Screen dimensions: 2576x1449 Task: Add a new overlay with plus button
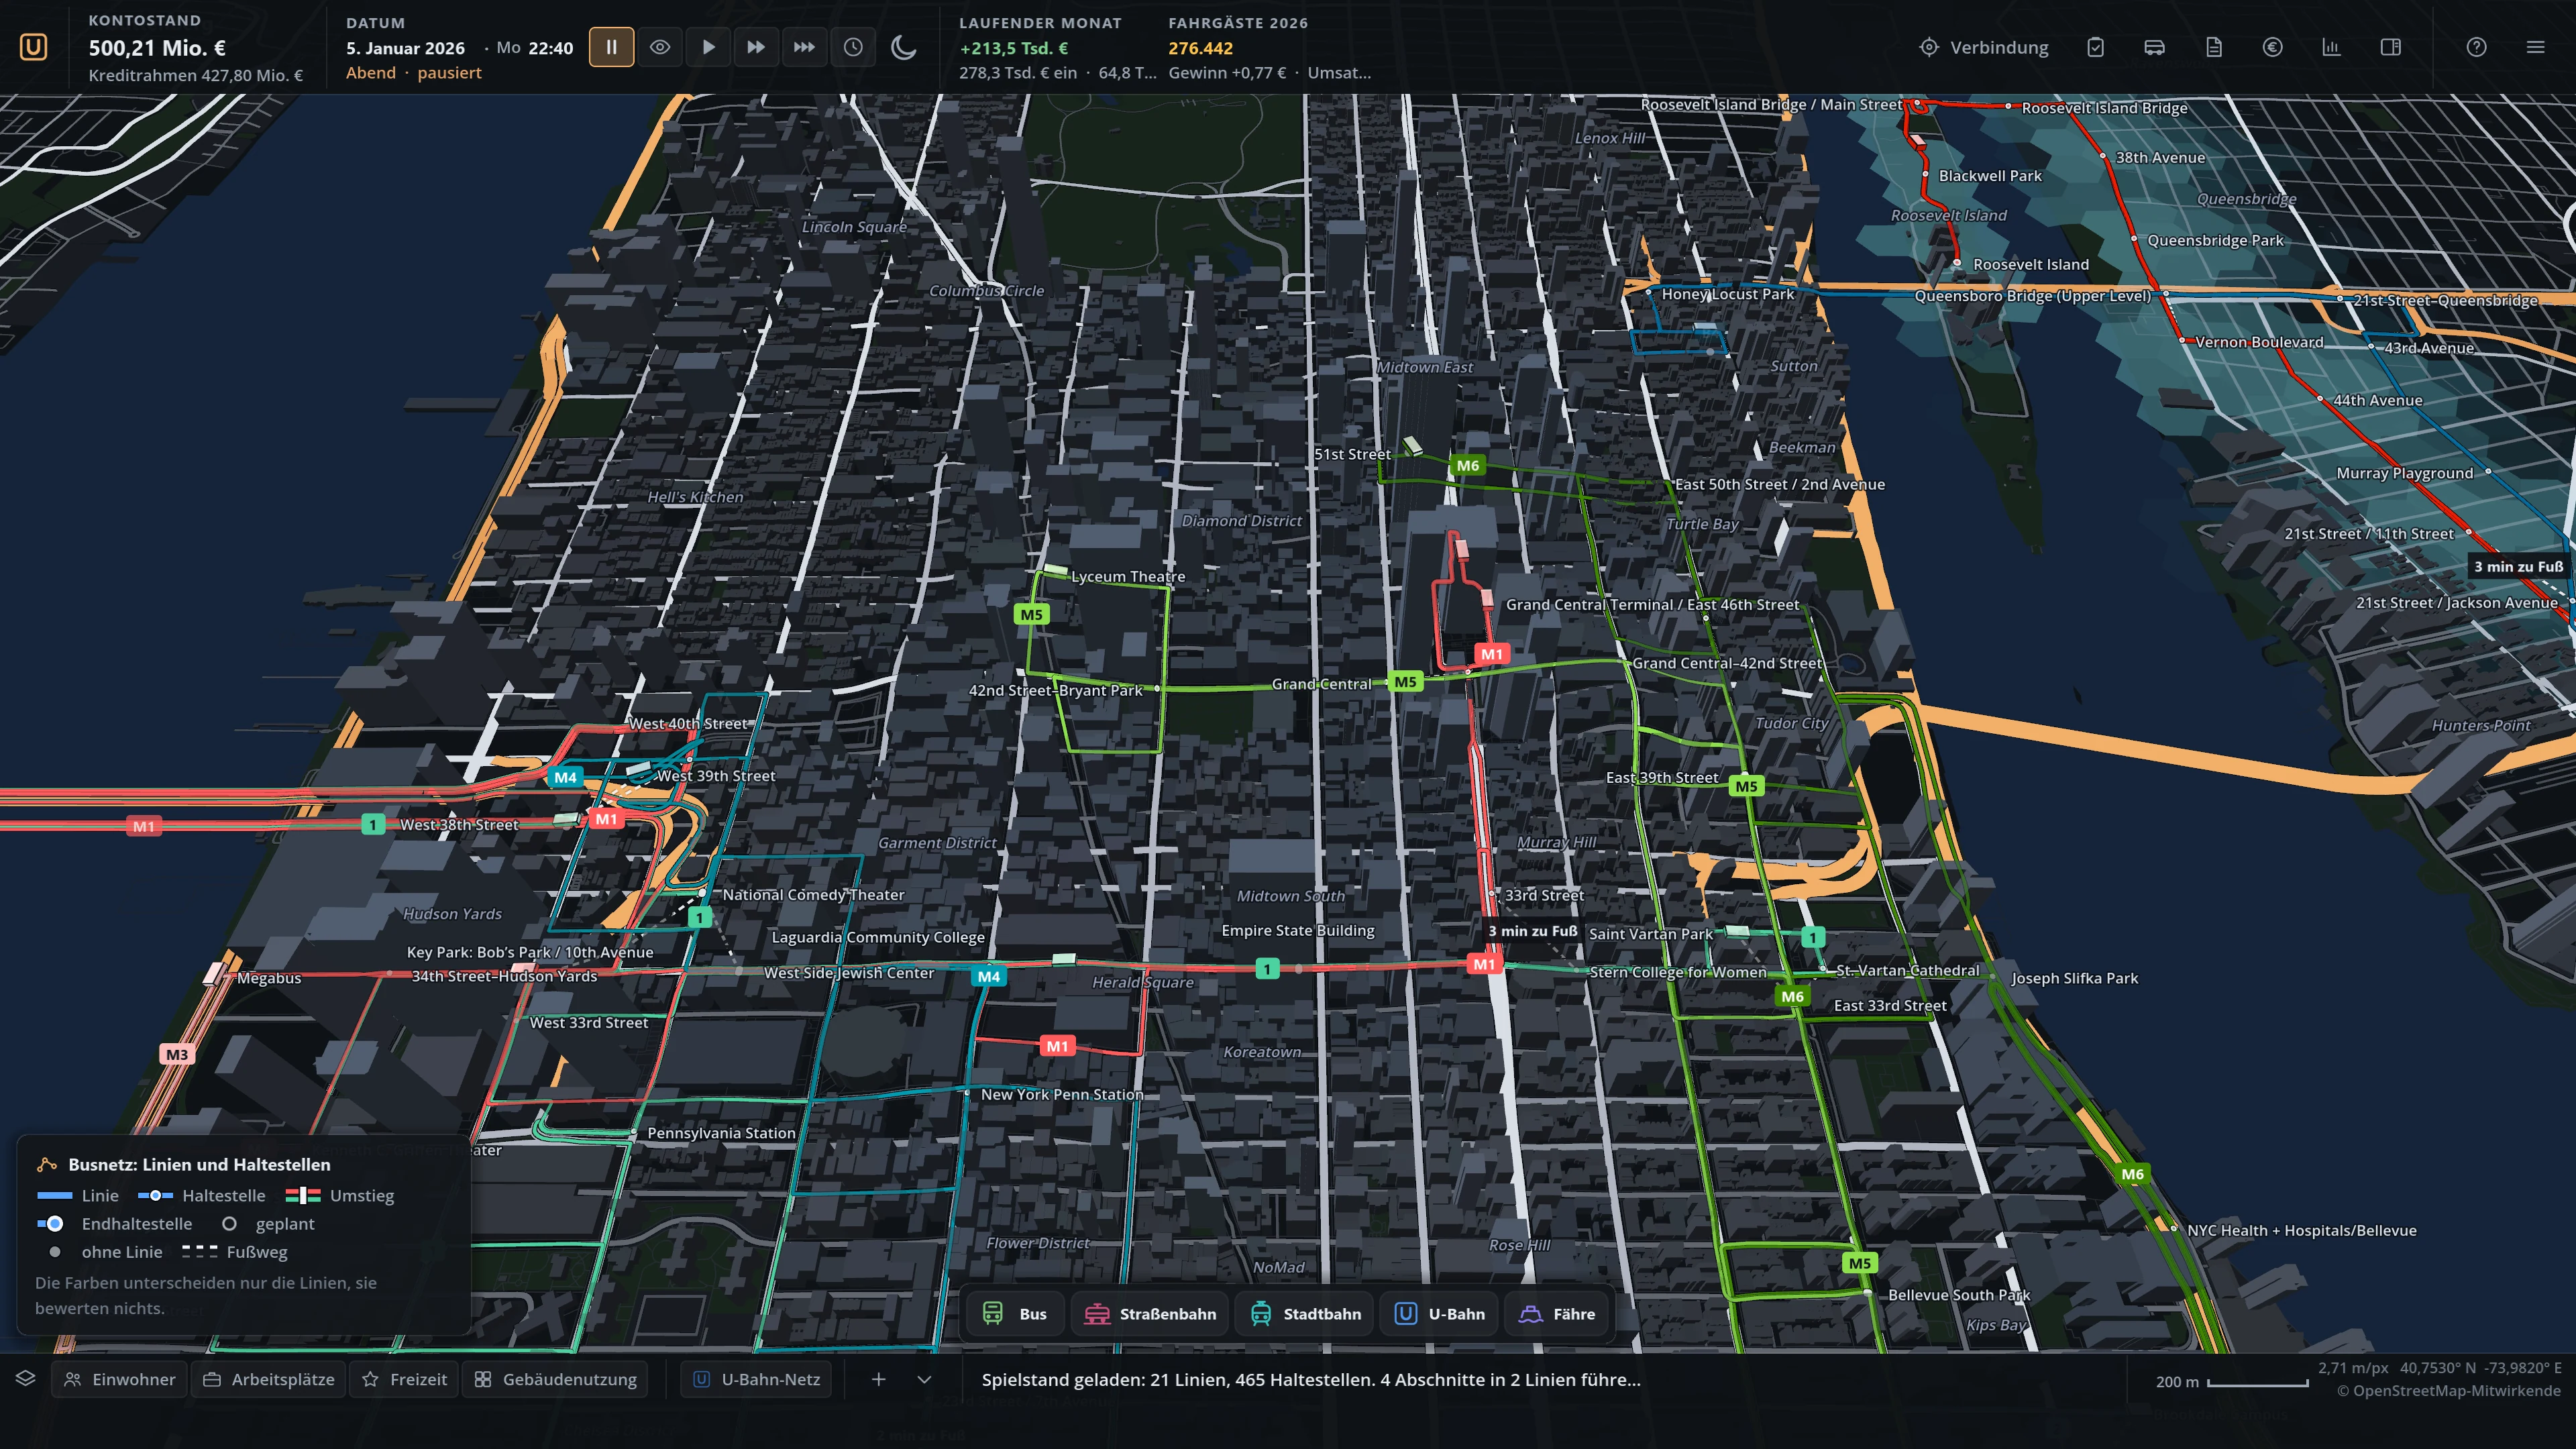pyautogui.click(x=879, y=1379)
